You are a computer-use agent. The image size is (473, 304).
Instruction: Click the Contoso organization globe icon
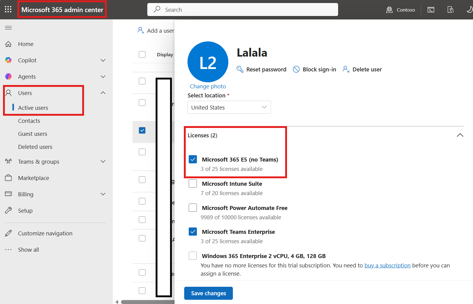(389, 10)
